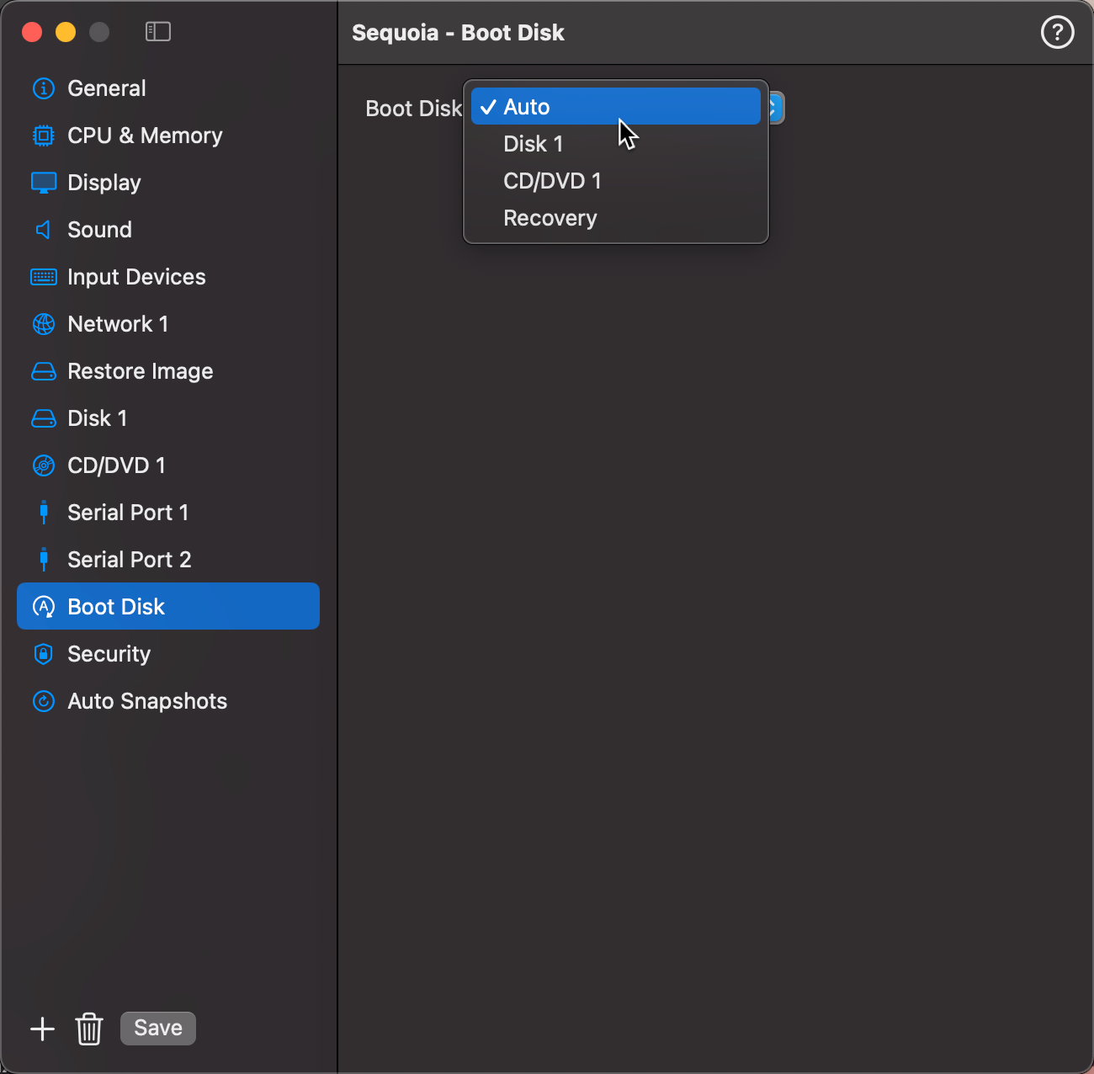Choose Disk 1 as boot disk
Image resolution: width=1094 pixels, height=1074 pixels.
pyautogui.click(x=533, y=144)
